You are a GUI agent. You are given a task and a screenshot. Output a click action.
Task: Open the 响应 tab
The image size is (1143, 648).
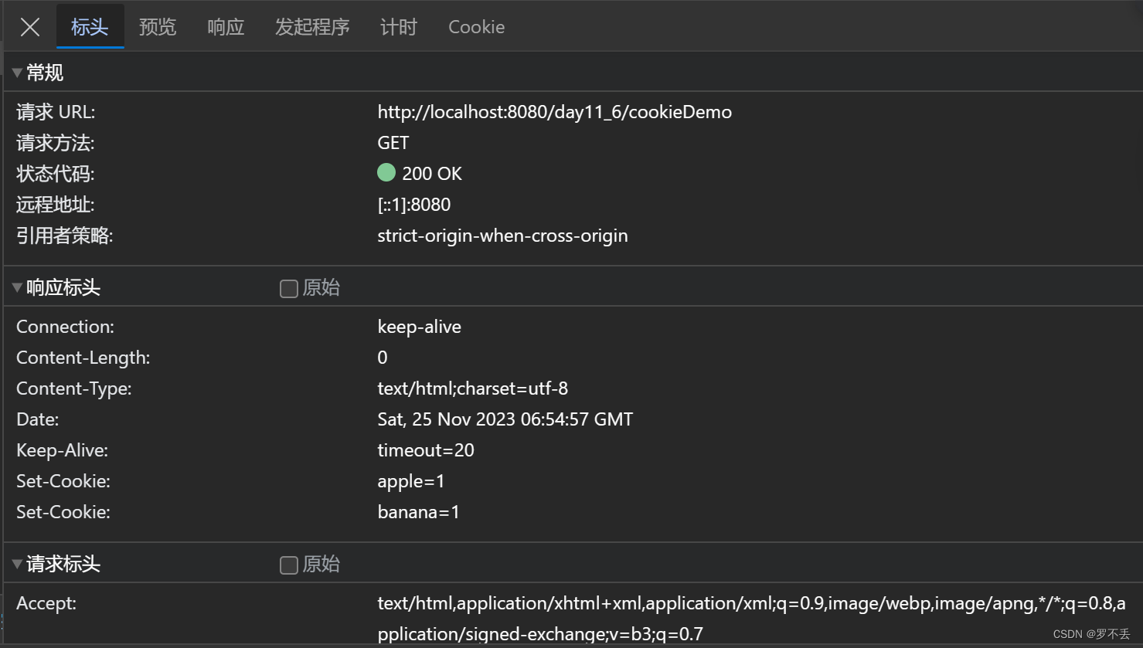coord(226,27)
